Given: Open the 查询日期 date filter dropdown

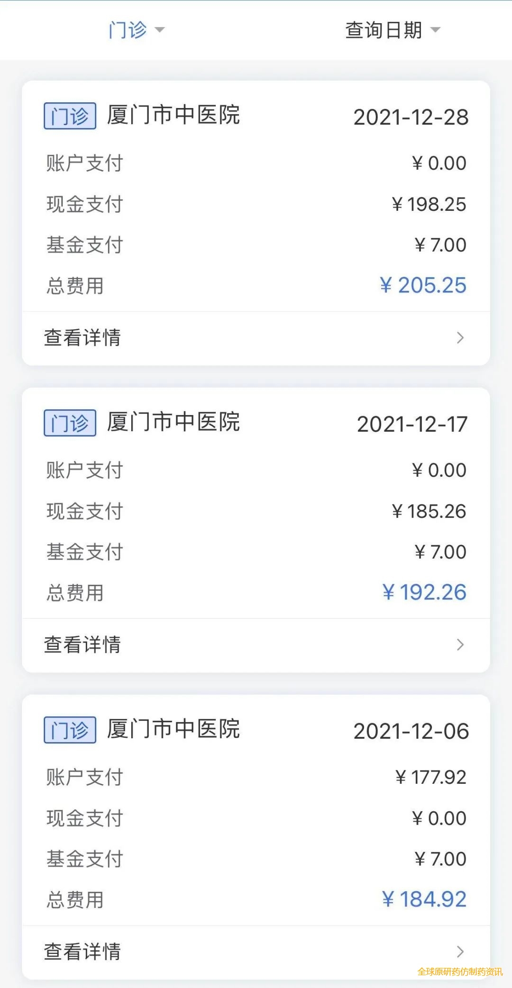Looking at the screenshot, I should 384,30.
